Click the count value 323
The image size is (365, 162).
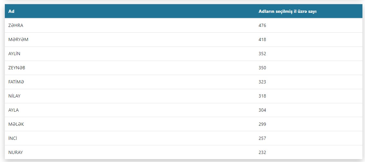(262, 82)
